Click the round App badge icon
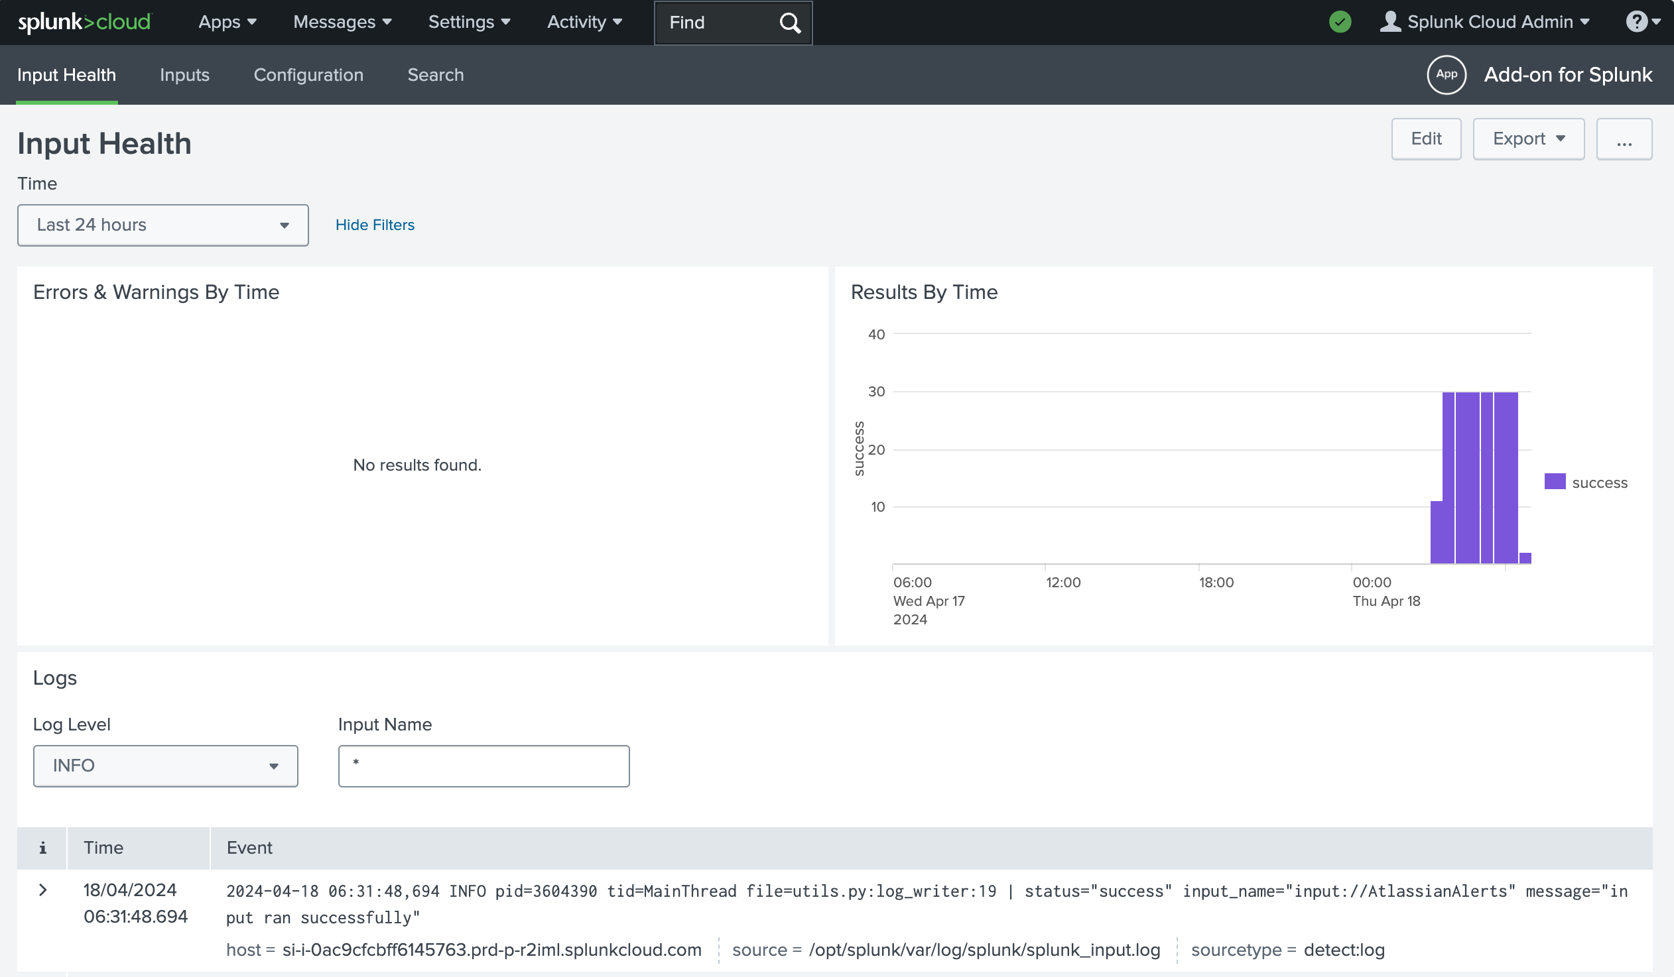This screenshot has height=977, width=1674. pyautogui.click(x=1446, y=74)
